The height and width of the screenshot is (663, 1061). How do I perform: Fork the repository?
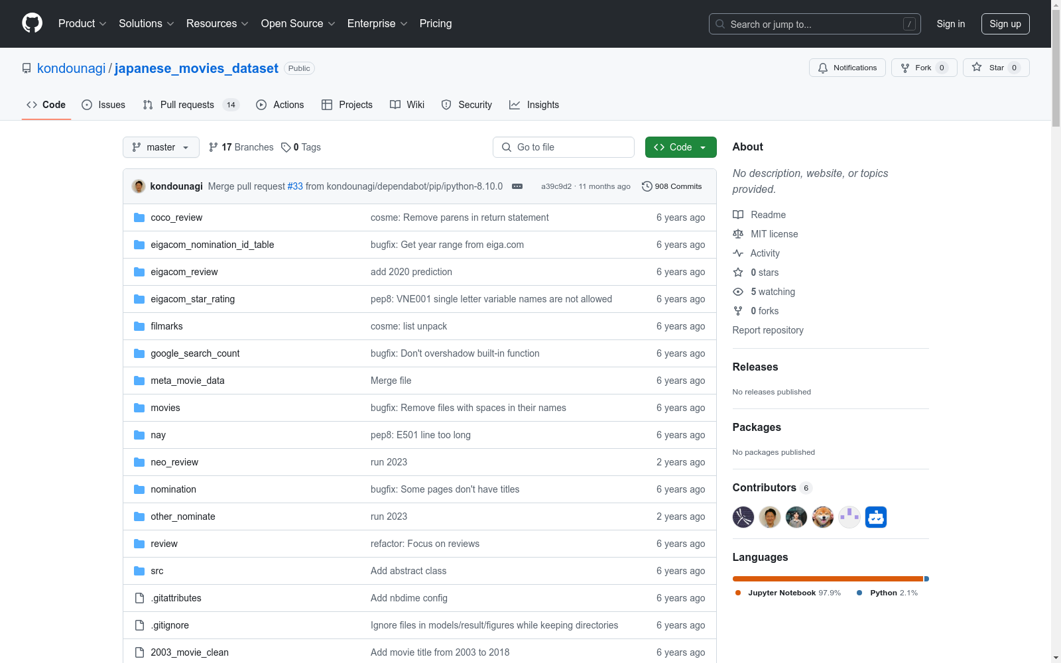[924, 68]
